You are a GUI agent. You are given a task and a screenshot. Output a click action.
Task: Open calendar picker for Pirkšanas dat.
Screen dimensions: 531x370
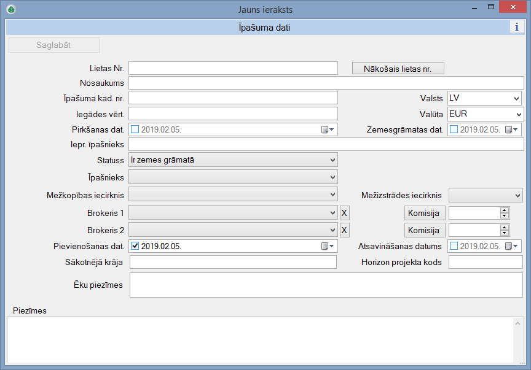[326, 129]
